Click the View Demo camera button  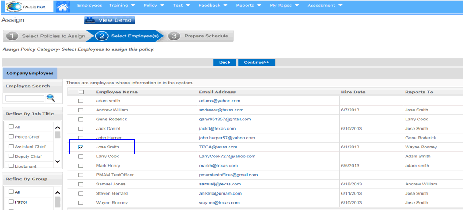pos(109,20)
